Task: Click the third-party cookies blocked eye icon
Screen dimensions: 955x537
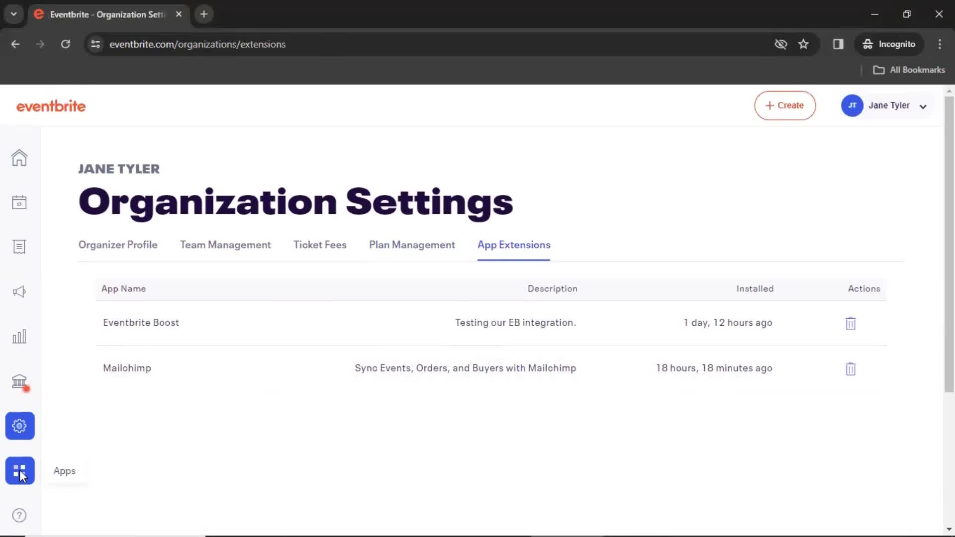Action: point(781,44)
